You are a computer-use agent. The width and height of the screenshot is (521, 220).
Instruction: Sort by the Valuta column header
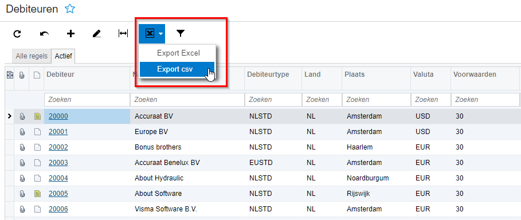[x=424, y=74]
